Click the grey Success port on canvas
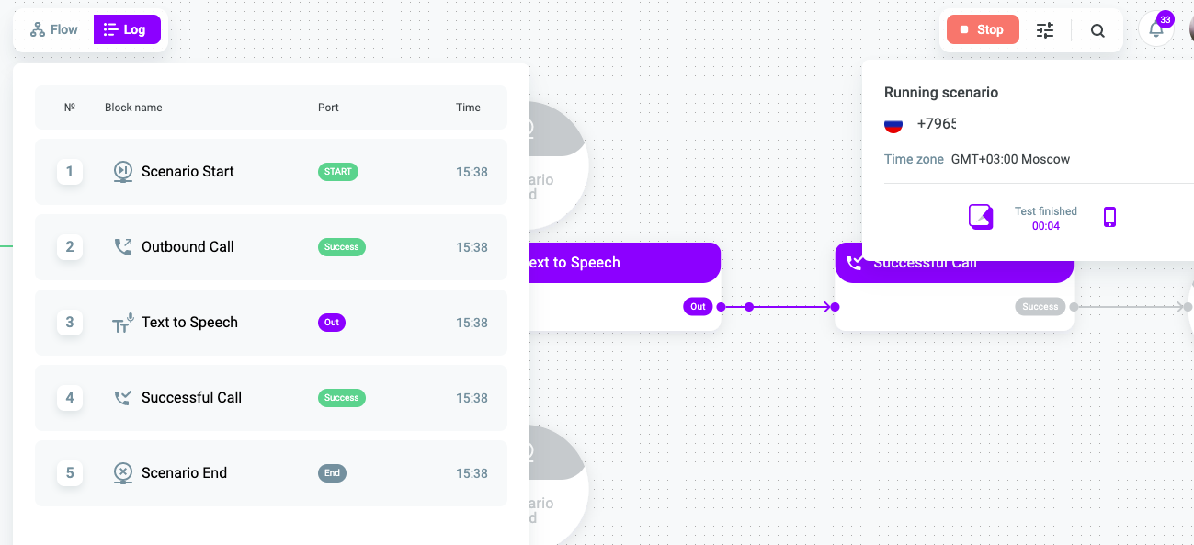The image size is (1194, 545). (x=1040, y=307)
